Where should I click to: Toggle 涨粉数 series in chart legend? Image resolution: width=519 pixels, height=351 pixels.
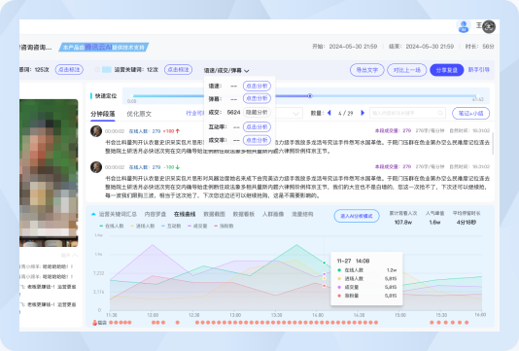224,226
